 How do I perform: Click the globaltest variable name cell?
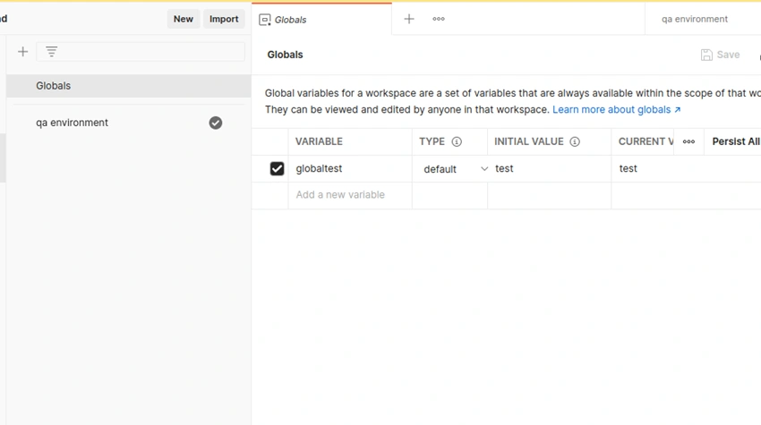350,169
